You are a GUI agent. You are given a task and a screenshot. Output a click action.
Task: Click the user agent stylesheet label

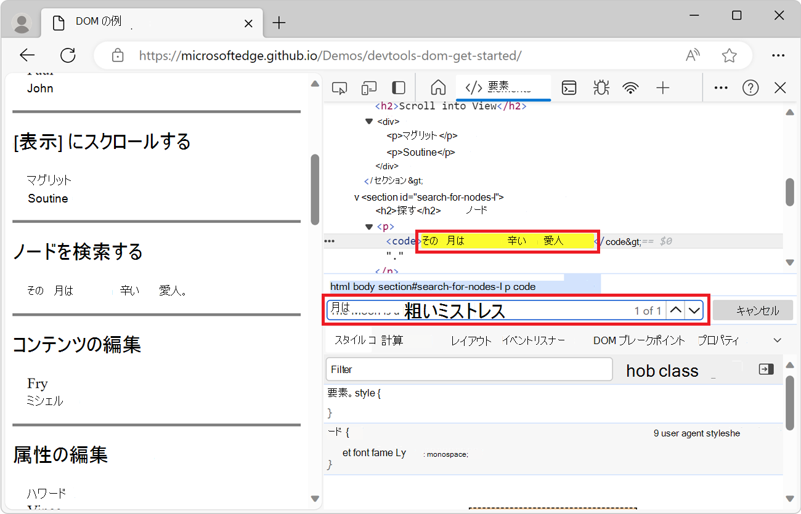coord(697,433)
